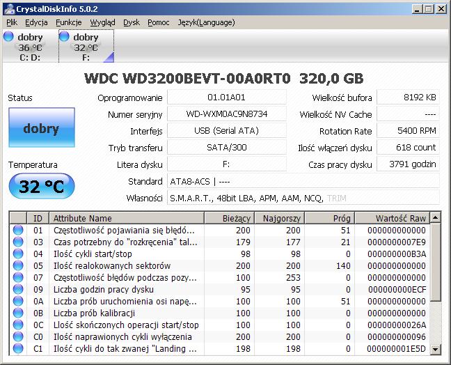Open the Wygląd menu
Screen dimensions: 451x365
coord(102,22)
